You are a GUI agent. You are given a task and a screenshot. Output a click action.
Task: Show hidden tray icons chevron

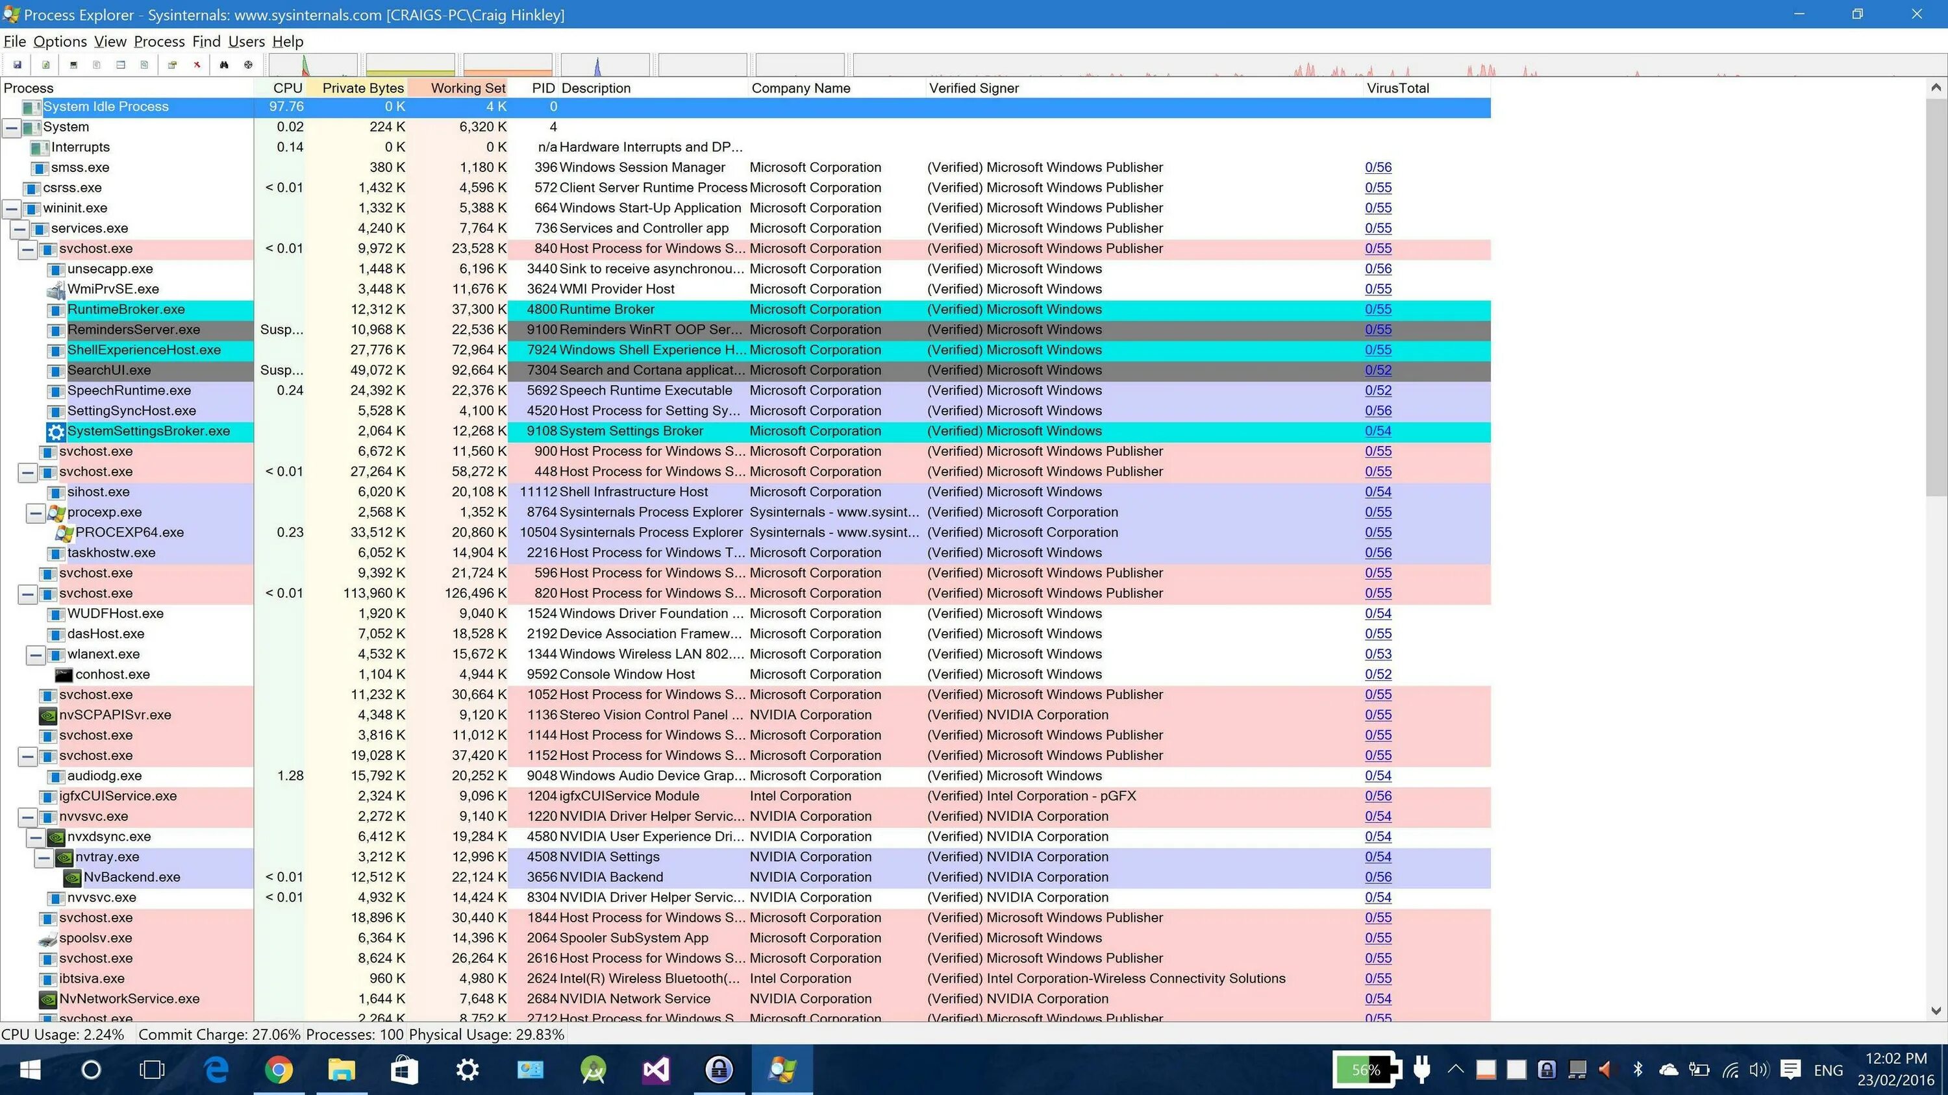1455,1069
